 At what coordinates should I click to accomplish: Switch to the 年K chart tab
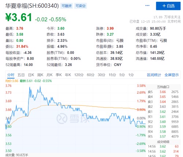pos(68,75)
